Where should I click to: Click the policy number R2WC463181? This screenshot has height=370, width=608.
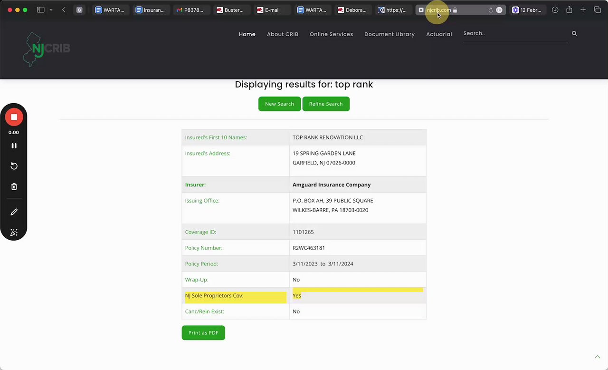click(x=309, y=248)
